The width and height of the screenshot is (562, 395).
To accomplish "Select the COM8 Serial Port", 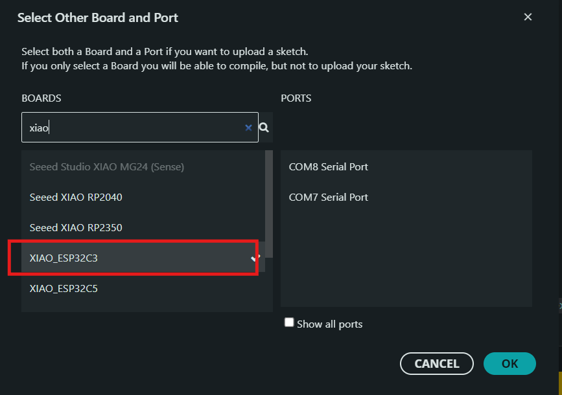I will coord(328,167).
